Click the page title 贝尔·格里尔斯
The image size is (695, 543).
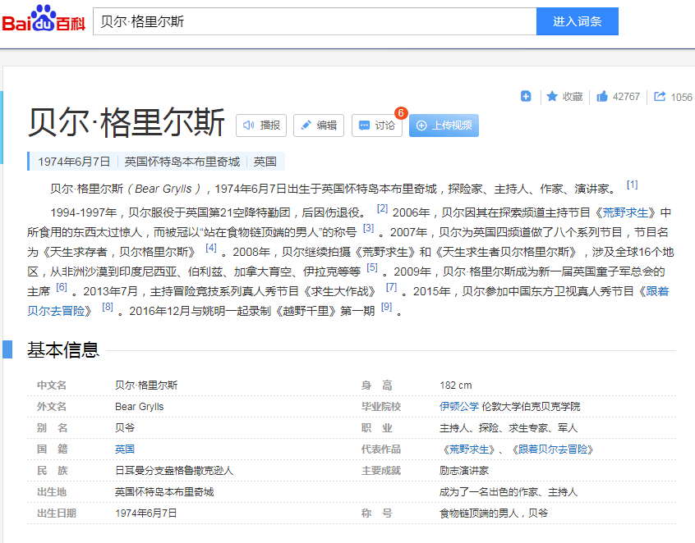click(x=127, y=122)
